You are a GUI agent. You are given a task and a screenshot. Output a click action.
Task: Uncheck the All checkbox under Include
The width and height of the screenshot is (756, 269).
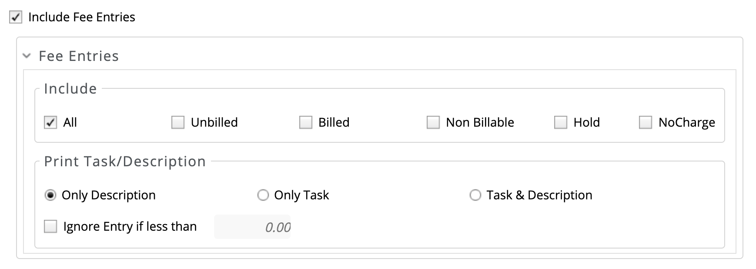(x=50, y=122)
